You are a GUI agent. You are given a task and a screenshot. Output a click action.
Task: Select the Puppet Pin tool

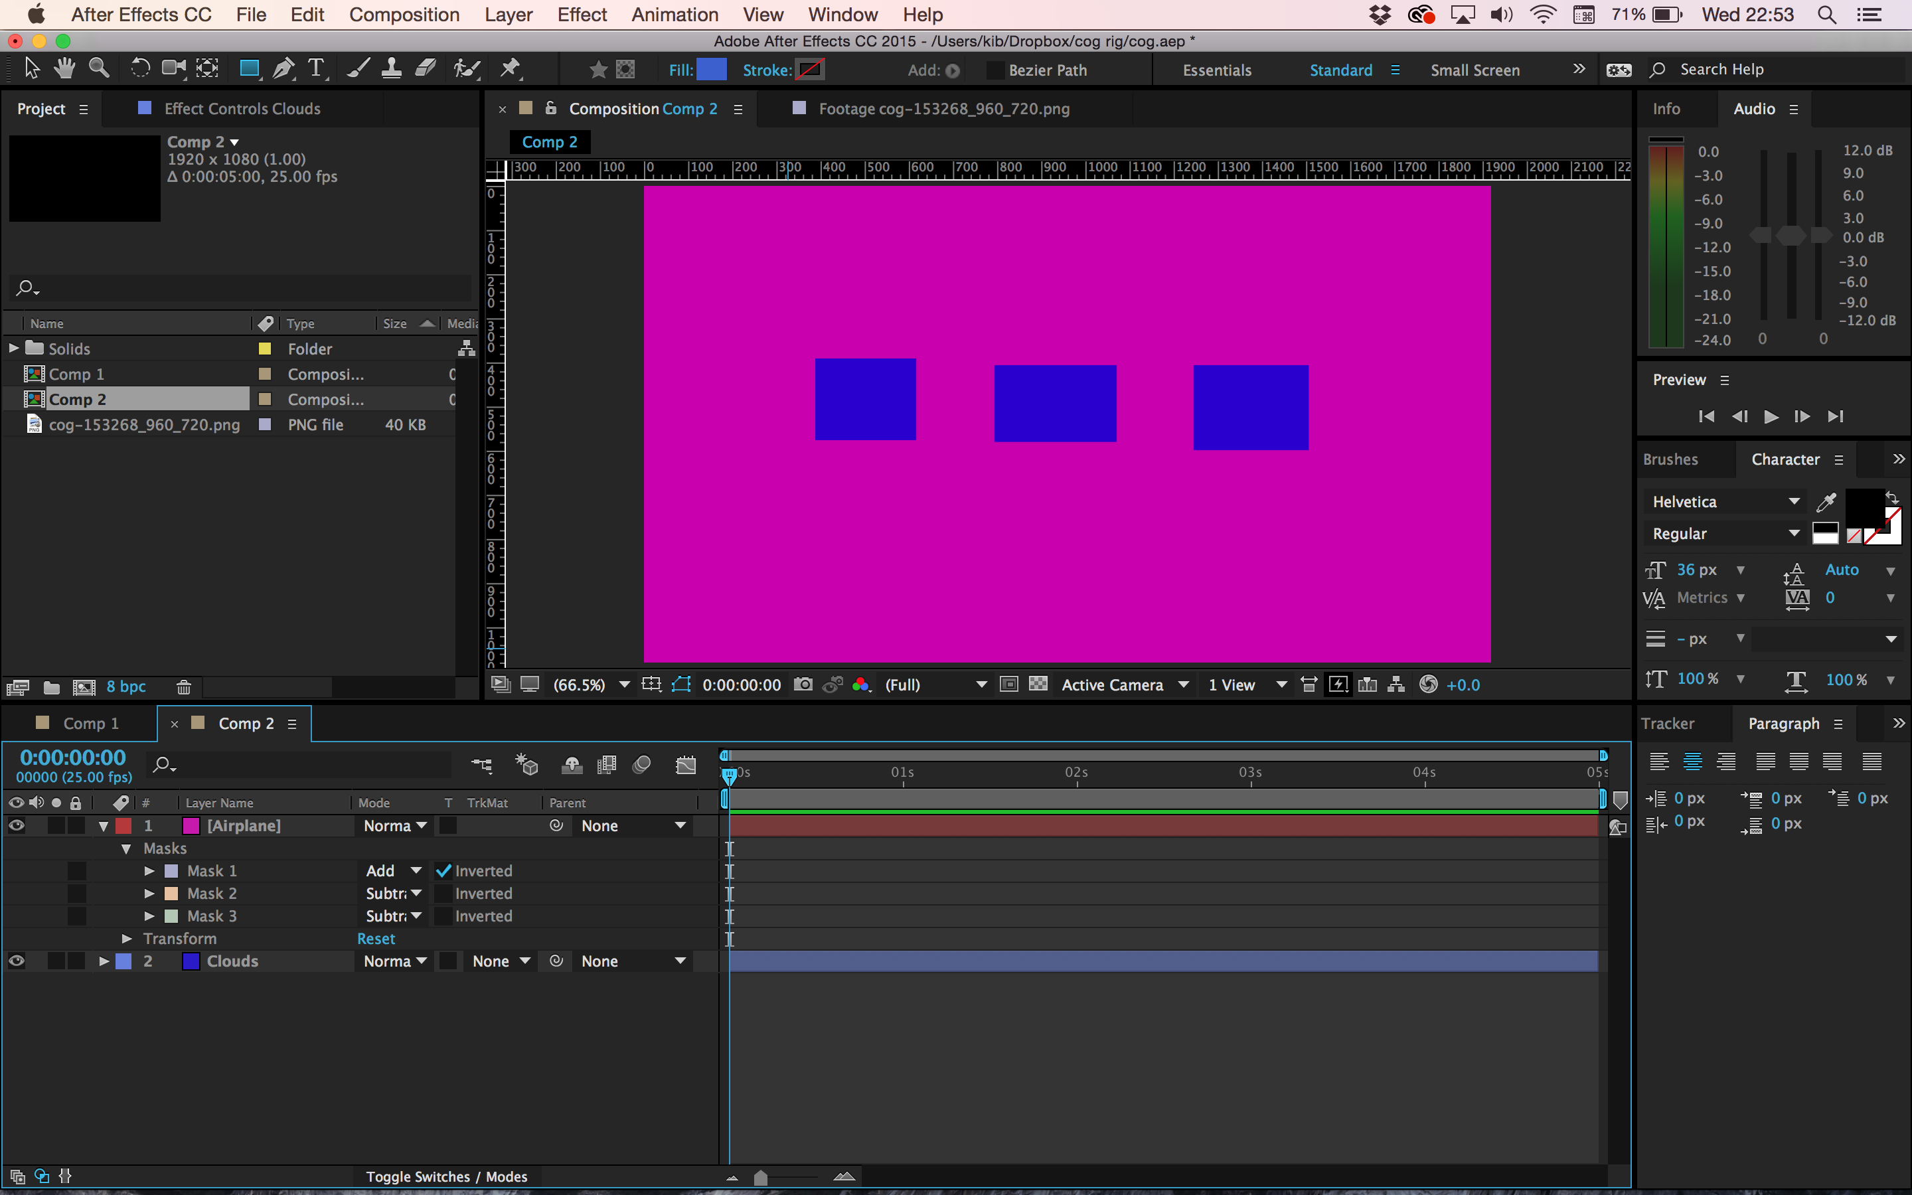511,69
